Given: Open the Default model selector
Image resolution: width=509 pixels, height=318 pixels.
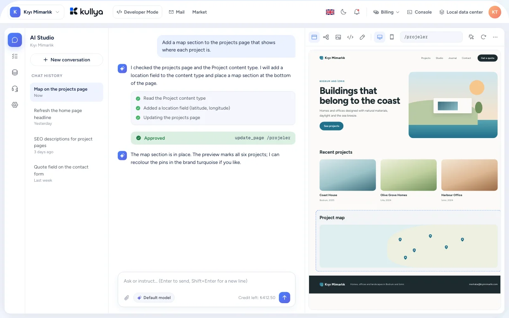Looking at the screenshot, I should pyautogui.click(x=154, y=298).
